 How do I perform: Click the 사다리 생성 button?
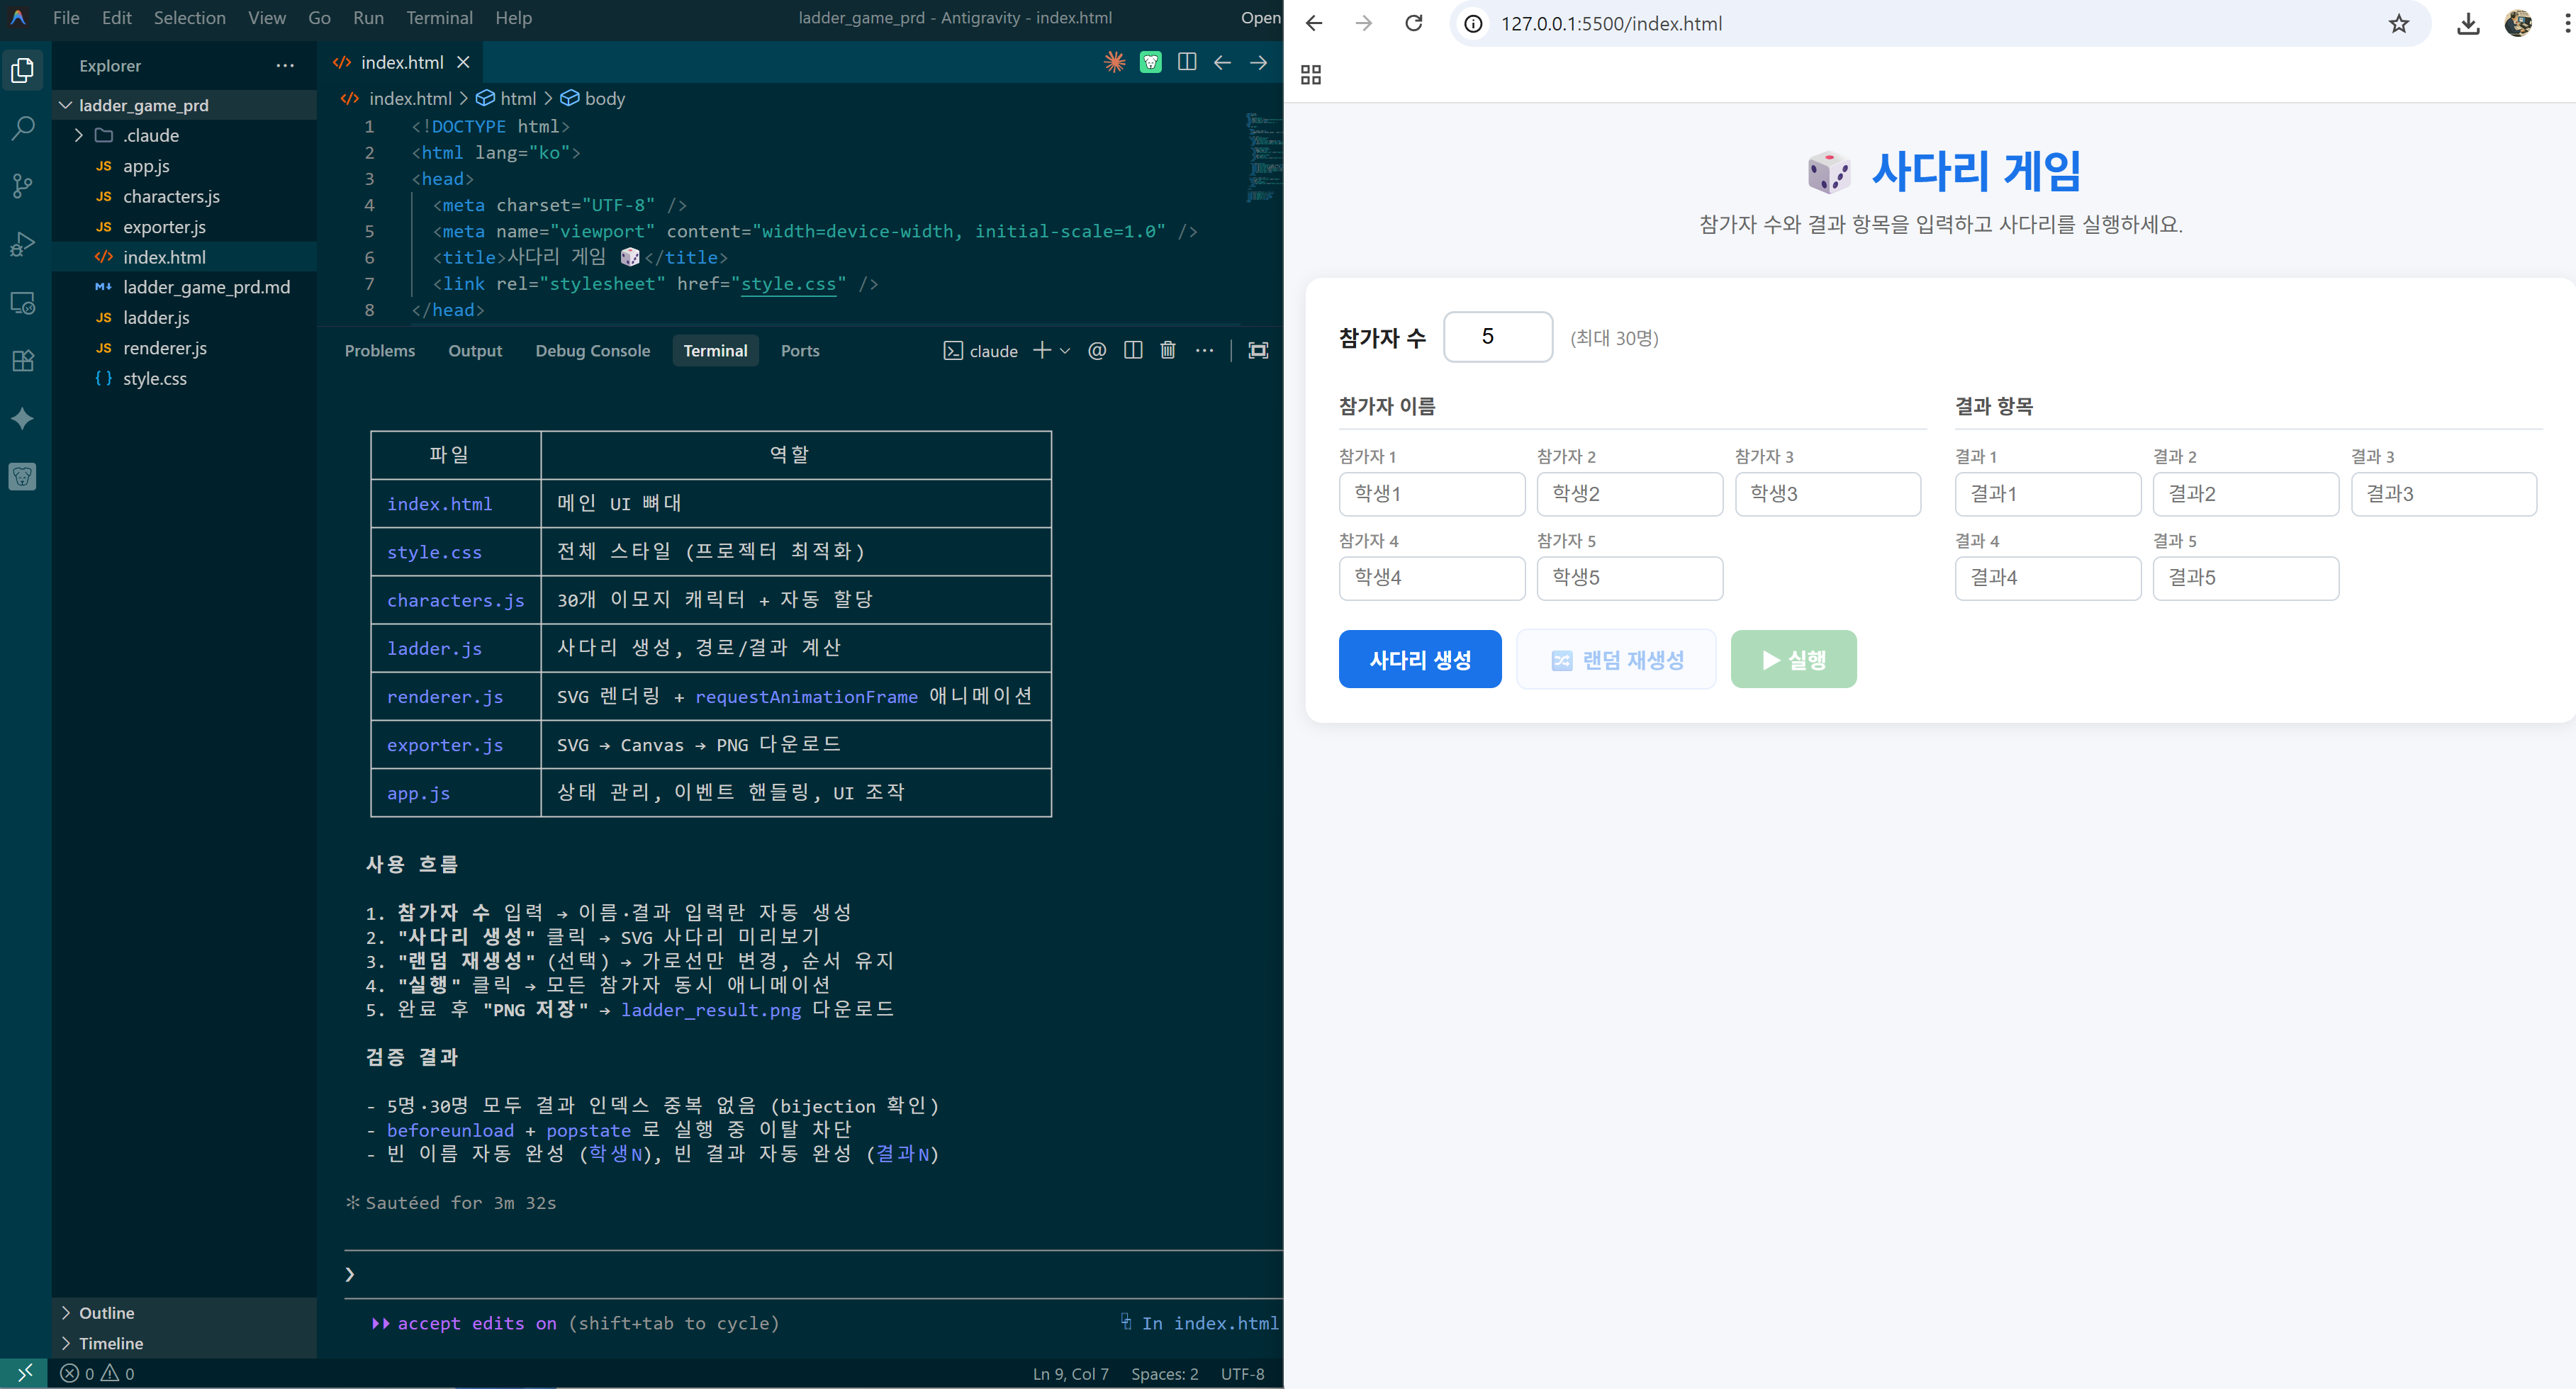(1419, 659)
